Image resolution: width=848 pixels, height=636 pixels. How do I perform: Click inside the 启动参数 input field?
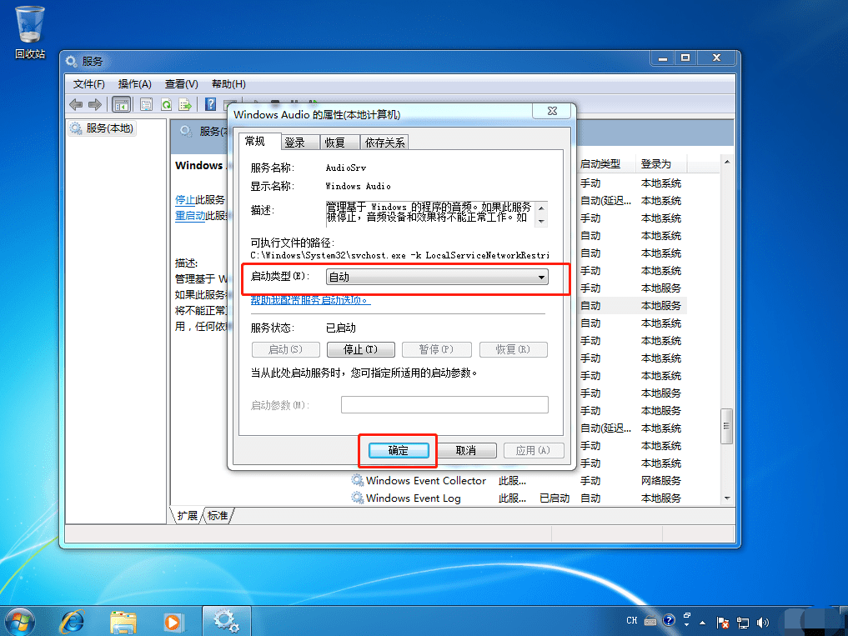click(444, 404)
